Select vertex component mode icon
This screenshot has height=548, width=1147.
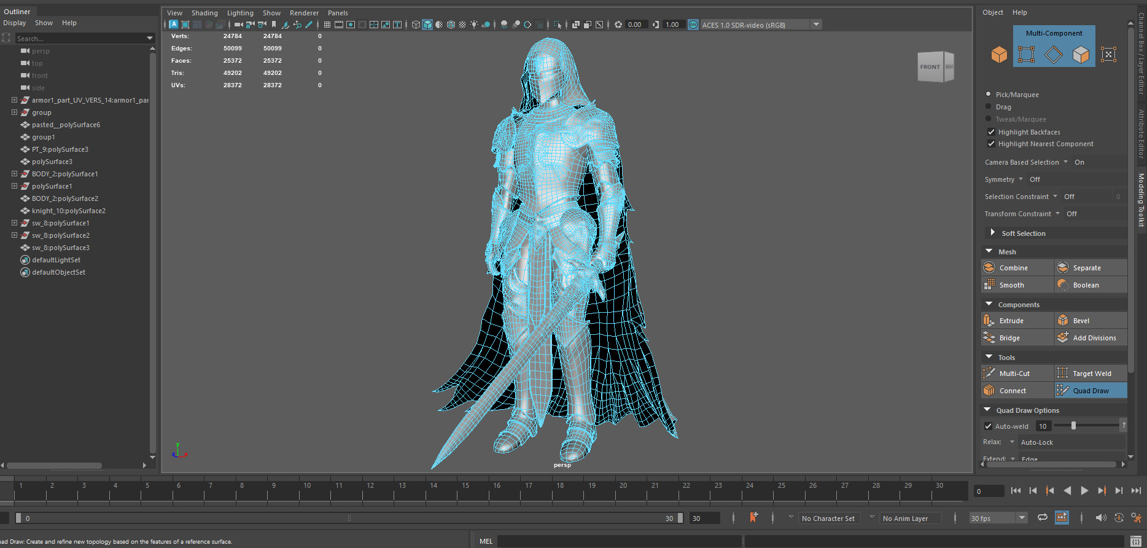pos(1026,55)
